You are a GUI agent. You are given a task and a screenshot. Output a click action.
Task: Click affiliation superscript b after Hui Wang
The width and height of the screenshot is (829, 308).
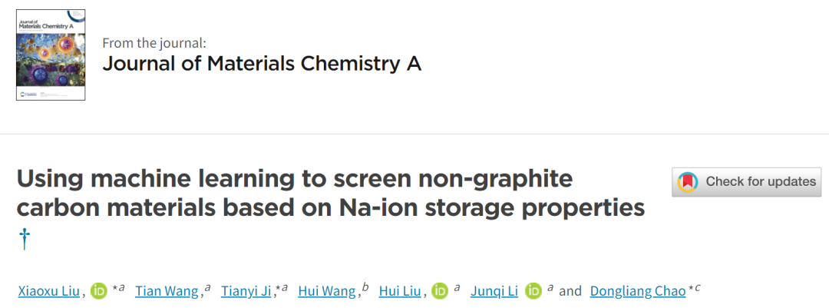coord(365,288)
